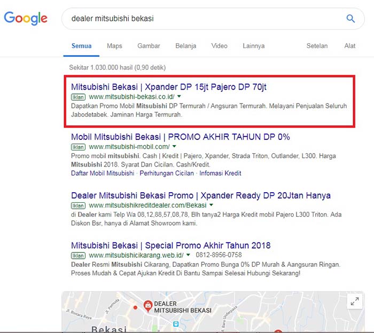Image resolution: width=374 pixels, height=333 pixels.
Task: Open Mitsubishi Bekasi Special Promo Akhir Tahun 2018
Action: (170, 245)
